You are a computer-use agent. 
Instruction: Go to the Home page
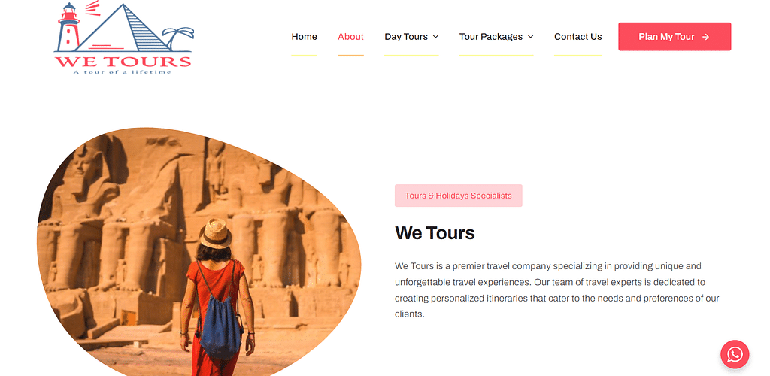coord(304,37)
